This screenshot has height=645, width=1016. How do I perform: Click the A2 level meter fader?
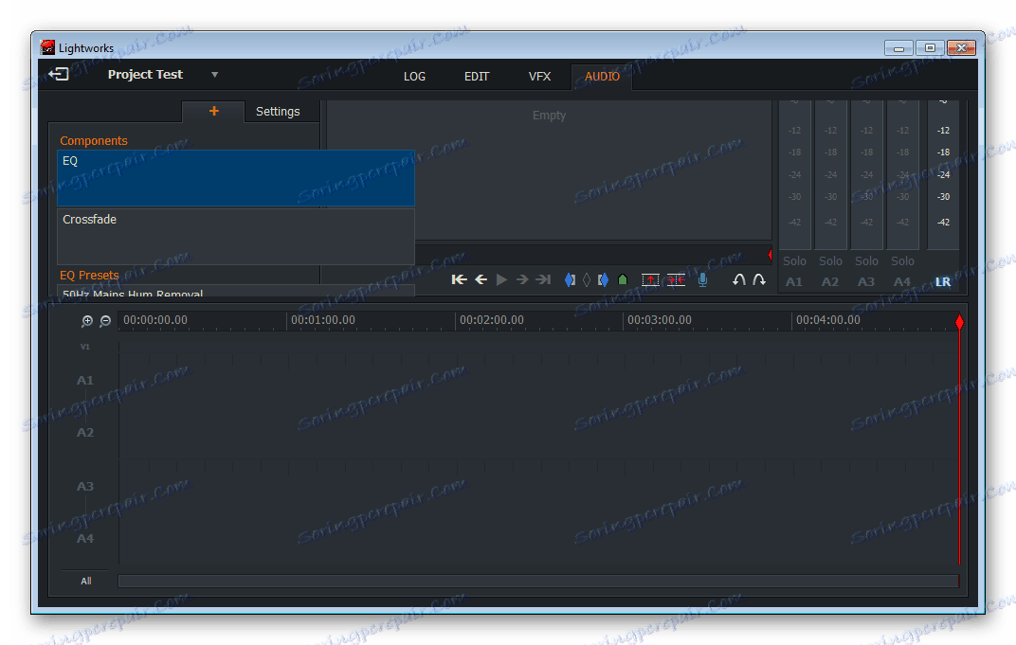(x=830, y=175)
